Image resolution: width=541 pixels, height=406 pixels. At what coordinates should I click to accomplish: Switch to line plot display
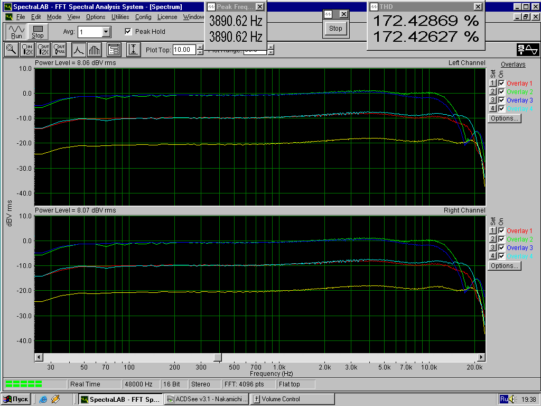click(x=79, y=50)
